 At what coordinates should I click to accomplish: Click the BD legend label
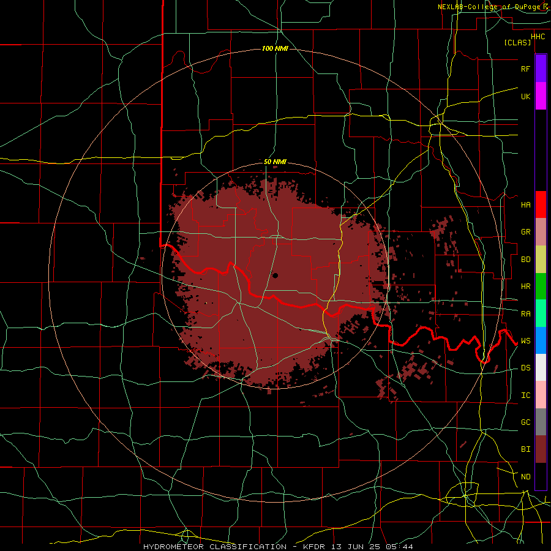525,260
